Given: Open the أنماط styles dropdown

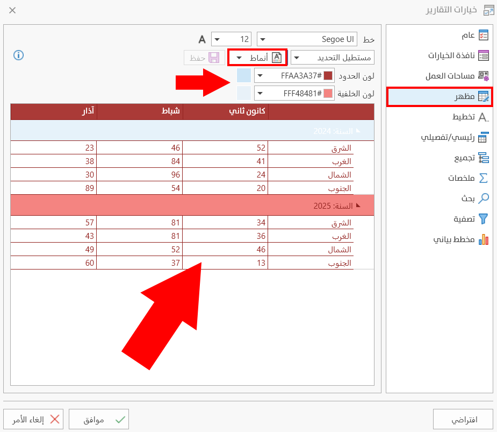Looking at the screenshot, I should (x=257, y=57).
